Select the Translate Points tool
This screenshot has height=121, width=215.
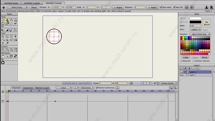point(7,20)
